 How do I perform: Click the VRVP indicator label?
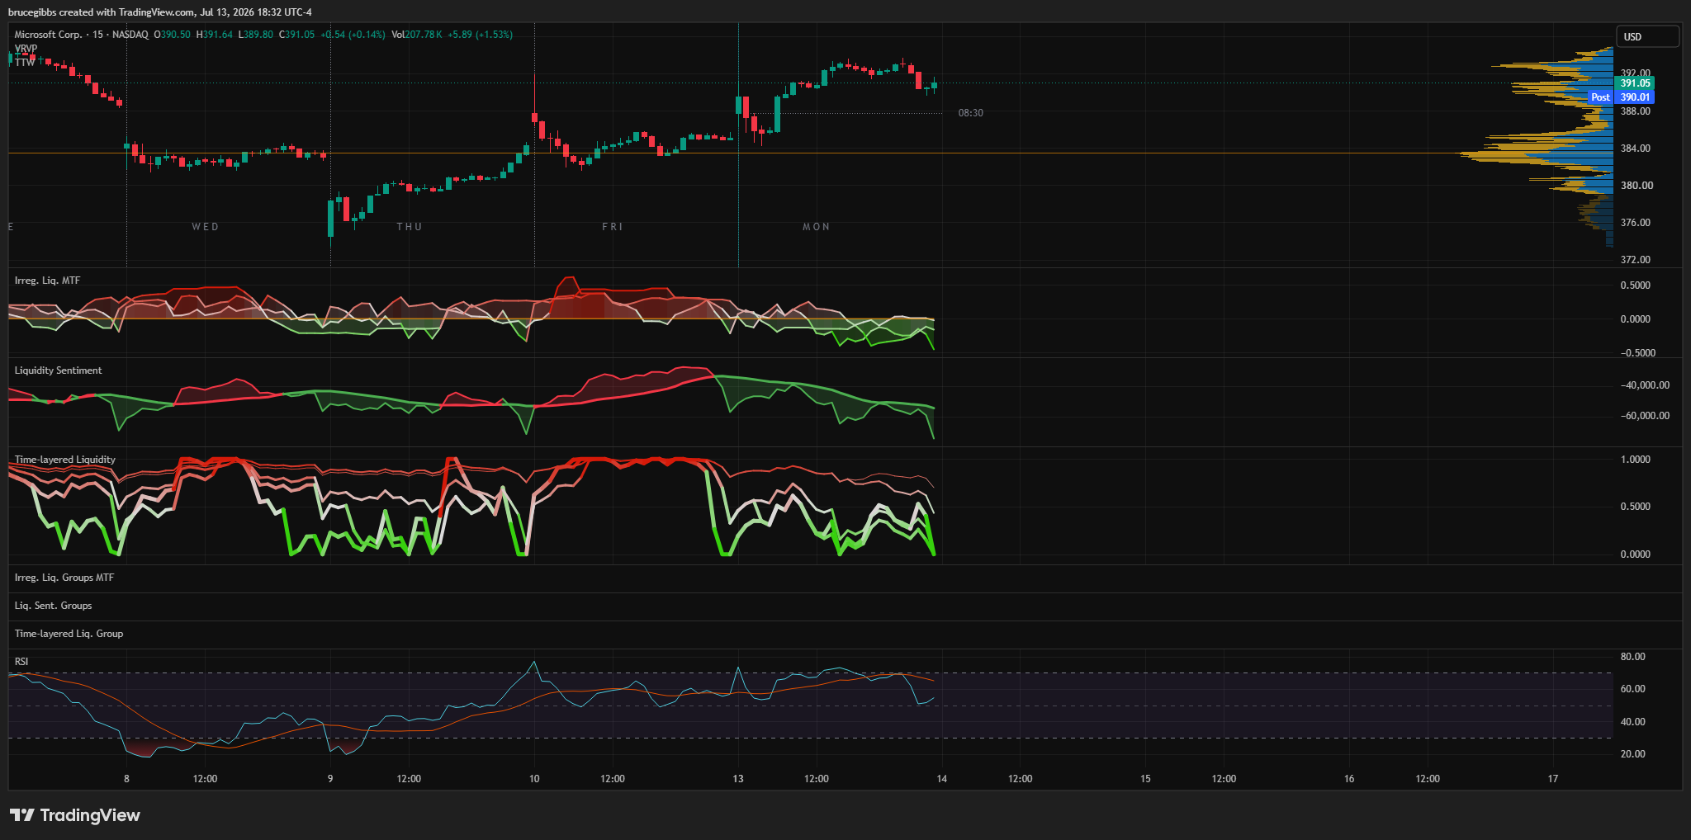point(26,49)
